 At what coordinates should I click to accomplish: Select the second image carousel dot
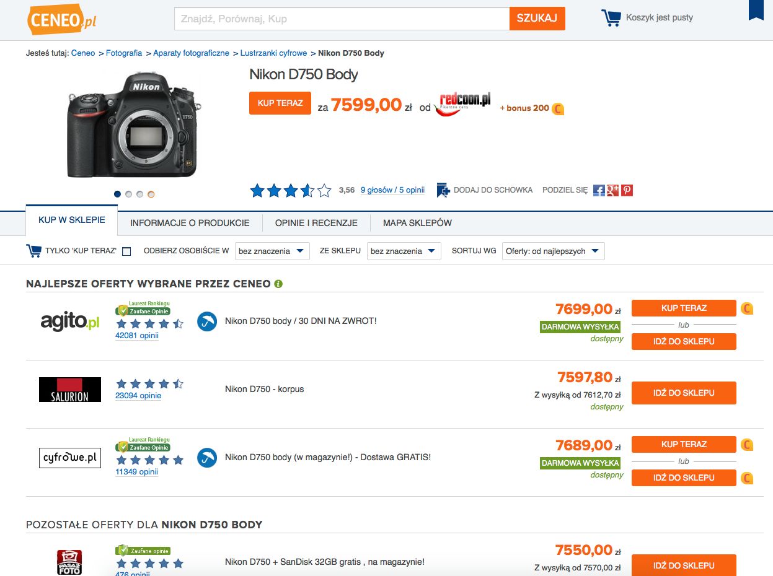(x=128, y=194)
